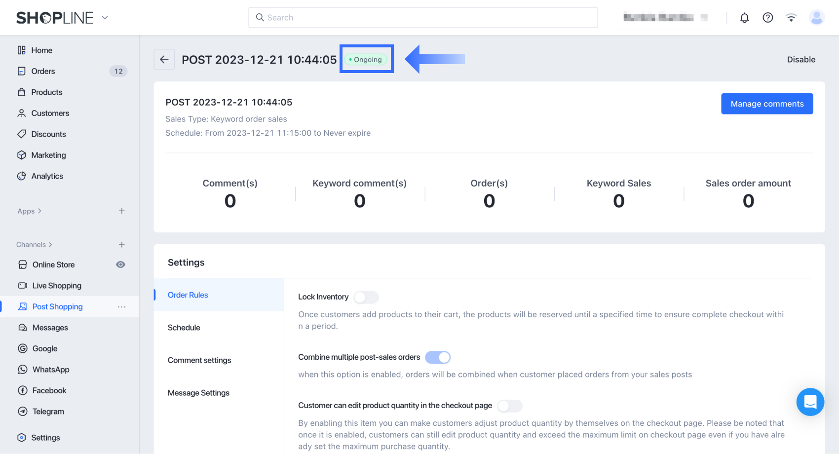Toggle Online Store visibility eye icon
The height and width of the screenshot is (454, 839).
[x=120, y=265]
